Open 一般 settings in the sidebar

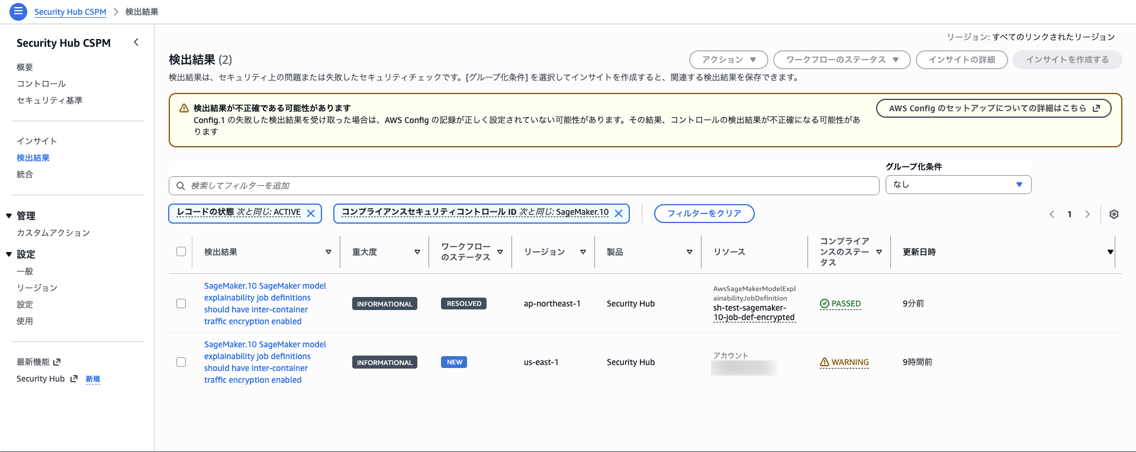point(25,272)
